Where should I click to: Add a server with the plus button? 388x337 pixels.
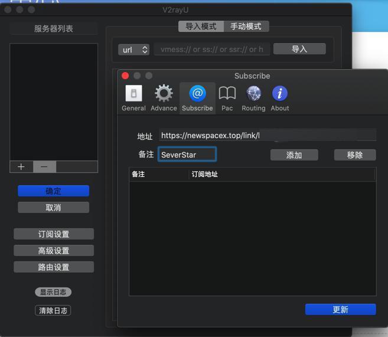(21, 166)
